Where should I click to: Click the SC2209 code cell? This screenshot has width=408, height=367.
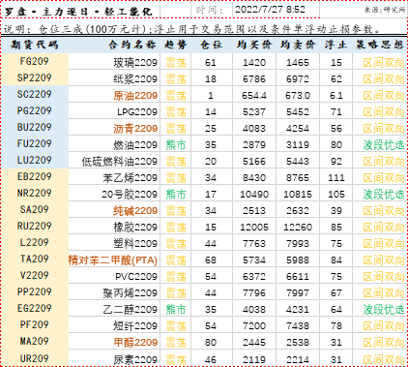tap(35, 94)
